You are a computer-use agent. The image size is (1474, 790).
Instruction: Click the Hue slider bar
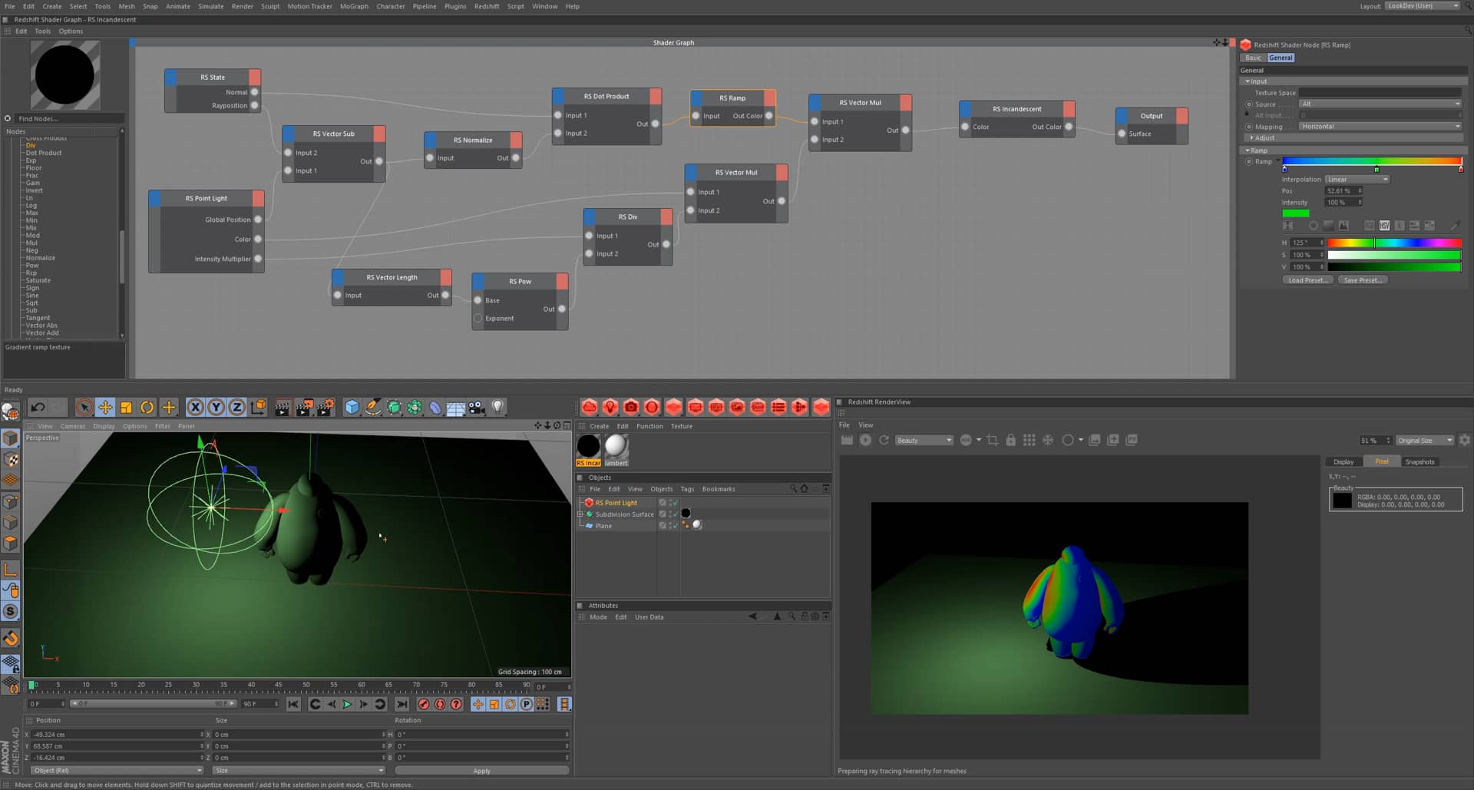(1394, 243)
